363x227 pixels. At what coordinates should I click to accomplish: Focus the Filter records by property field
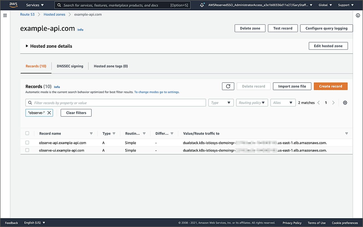[x=116, y=103]
